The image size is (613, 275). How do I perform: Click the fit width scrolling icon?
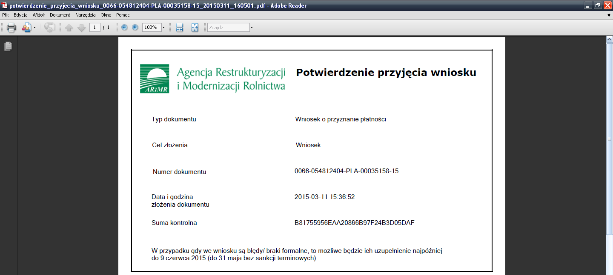[x=180, y=28]
